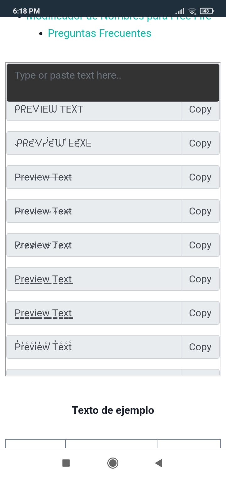
Task: Copy the double-underlined Preview Text
Action: point(200,313)
